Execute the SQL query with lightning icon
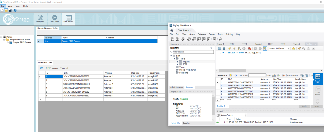Screen dimensions: 324x132 [230, 48]
